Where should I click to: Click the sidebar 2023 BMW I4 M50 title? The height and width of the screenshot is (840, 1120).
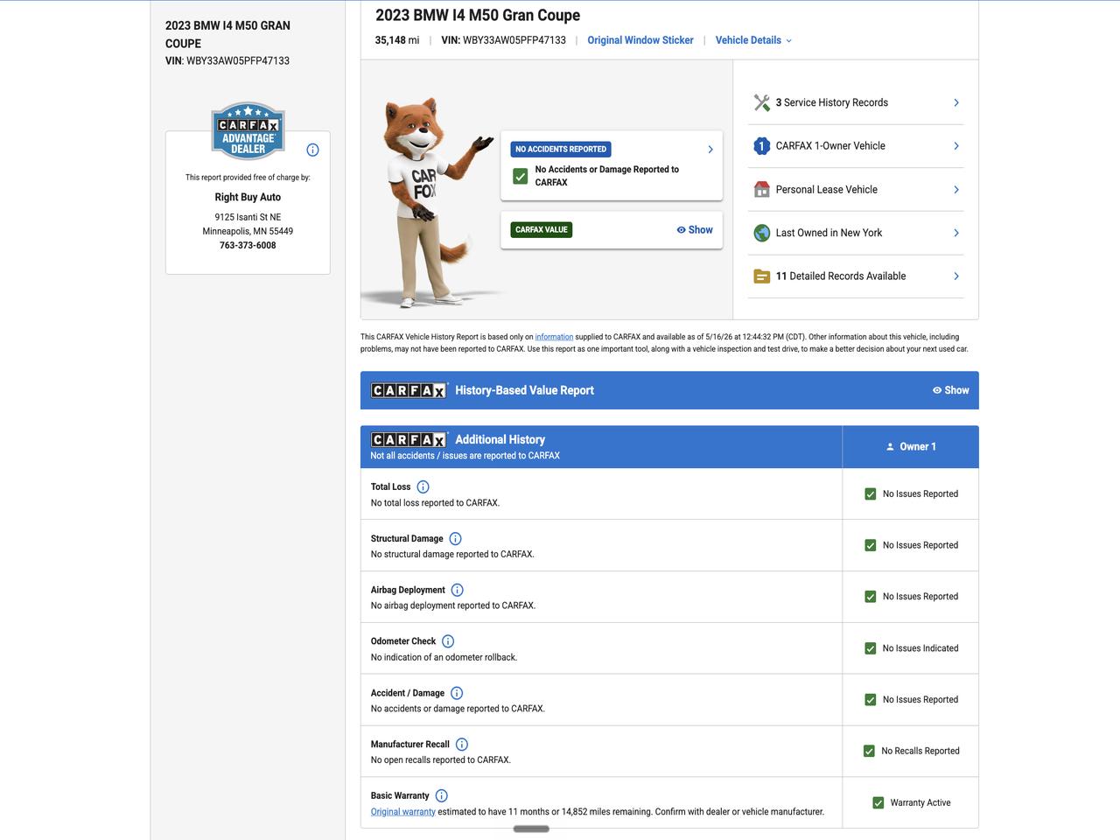[227, 34]
